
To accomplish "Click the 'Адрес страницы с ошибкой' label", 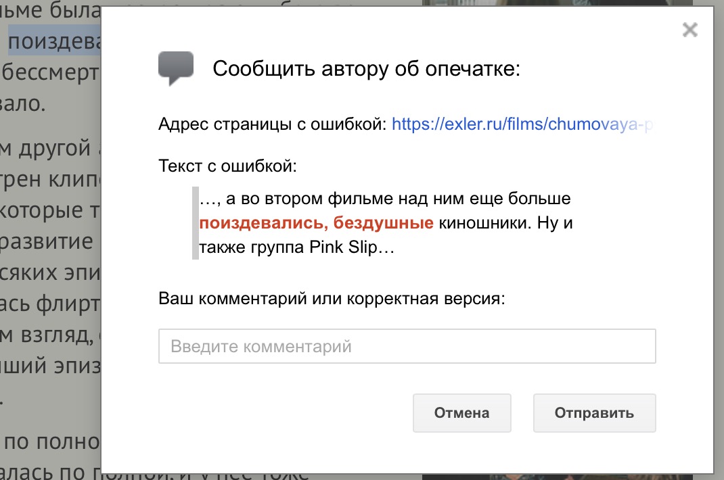I will pos(272,124).
